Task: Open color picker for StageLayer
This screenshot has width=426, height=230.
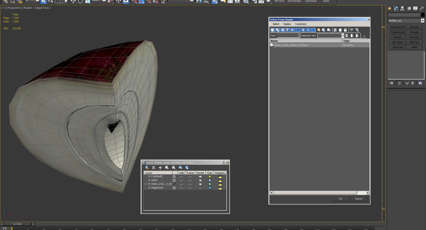Action: (x=210, y=188)
